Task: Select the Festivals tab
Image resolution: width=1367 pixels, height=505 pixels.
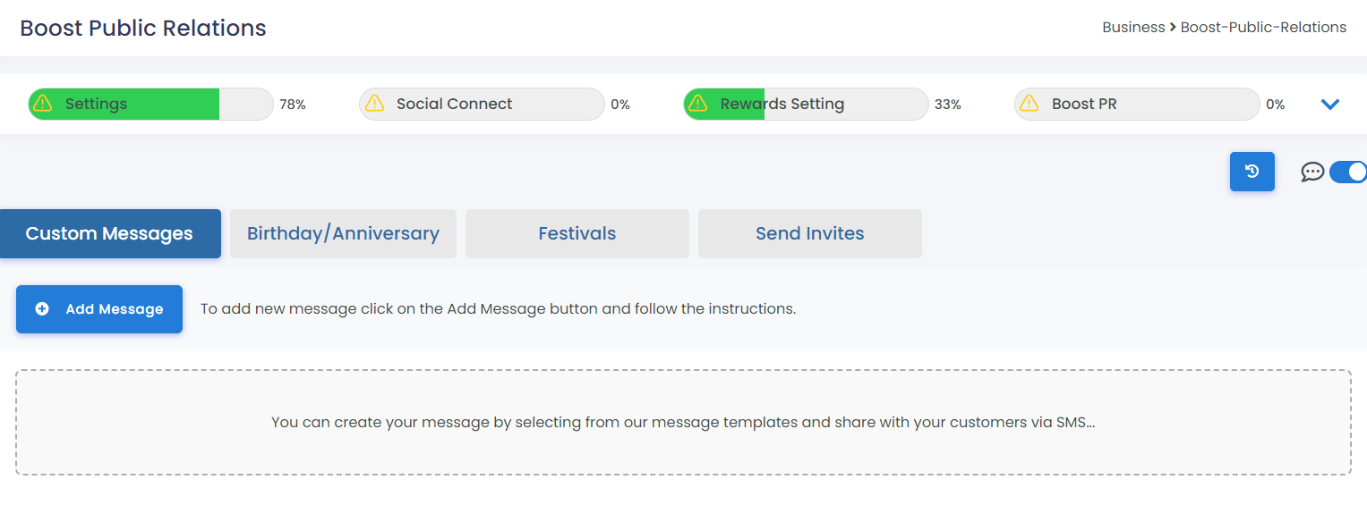Action: (x=577, y=234)
